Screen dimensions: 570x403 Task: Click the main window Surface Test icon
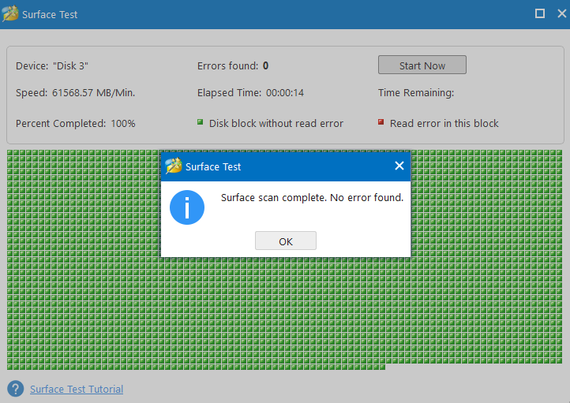pyautogui.click(x=9, y=13)
